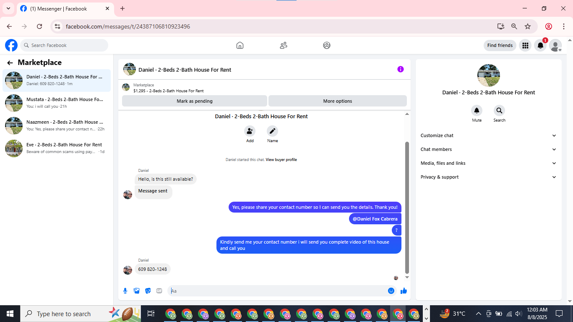Click the browser reload button
The image size is (573, 322).
coord(39,26)
